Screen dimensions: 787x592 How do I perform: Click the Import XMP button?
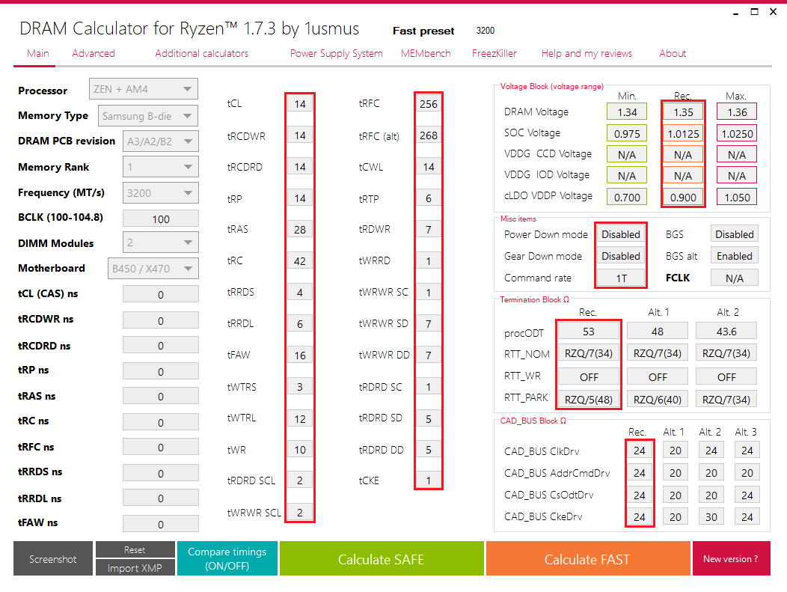click(x=135, y=567)
